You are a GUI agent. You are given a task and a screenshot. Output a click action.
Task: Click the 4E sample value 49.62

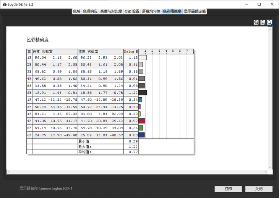point(41,79)
